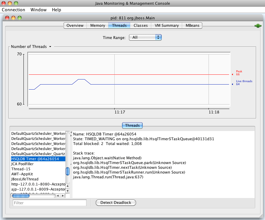Image resolution: width=265 pixels, height=220 pixels.
Task: Click the horizontal scrollbar right arrow
Action: click(63, 196)
